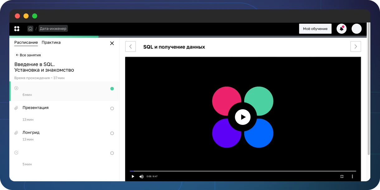Image resolution: width=380 pixels, height=190 pixels.
Task: Exit fullscreen using the video corner icon
Action: pyautogui.click(x=342, y=176)
